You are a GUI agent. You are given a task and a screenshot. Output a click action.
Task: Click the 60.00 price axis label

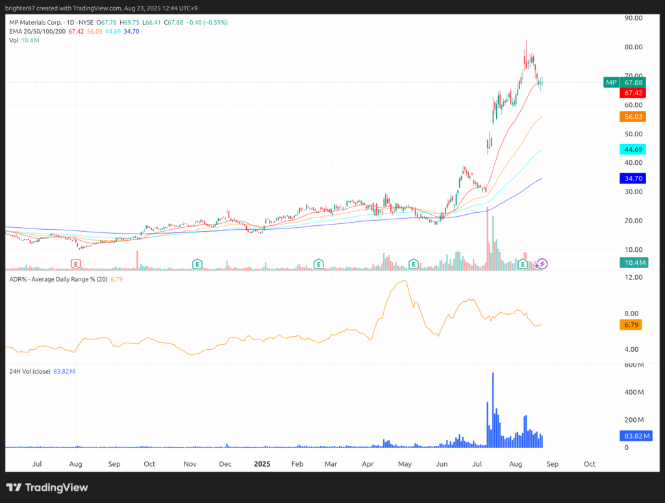coord(633,105)
